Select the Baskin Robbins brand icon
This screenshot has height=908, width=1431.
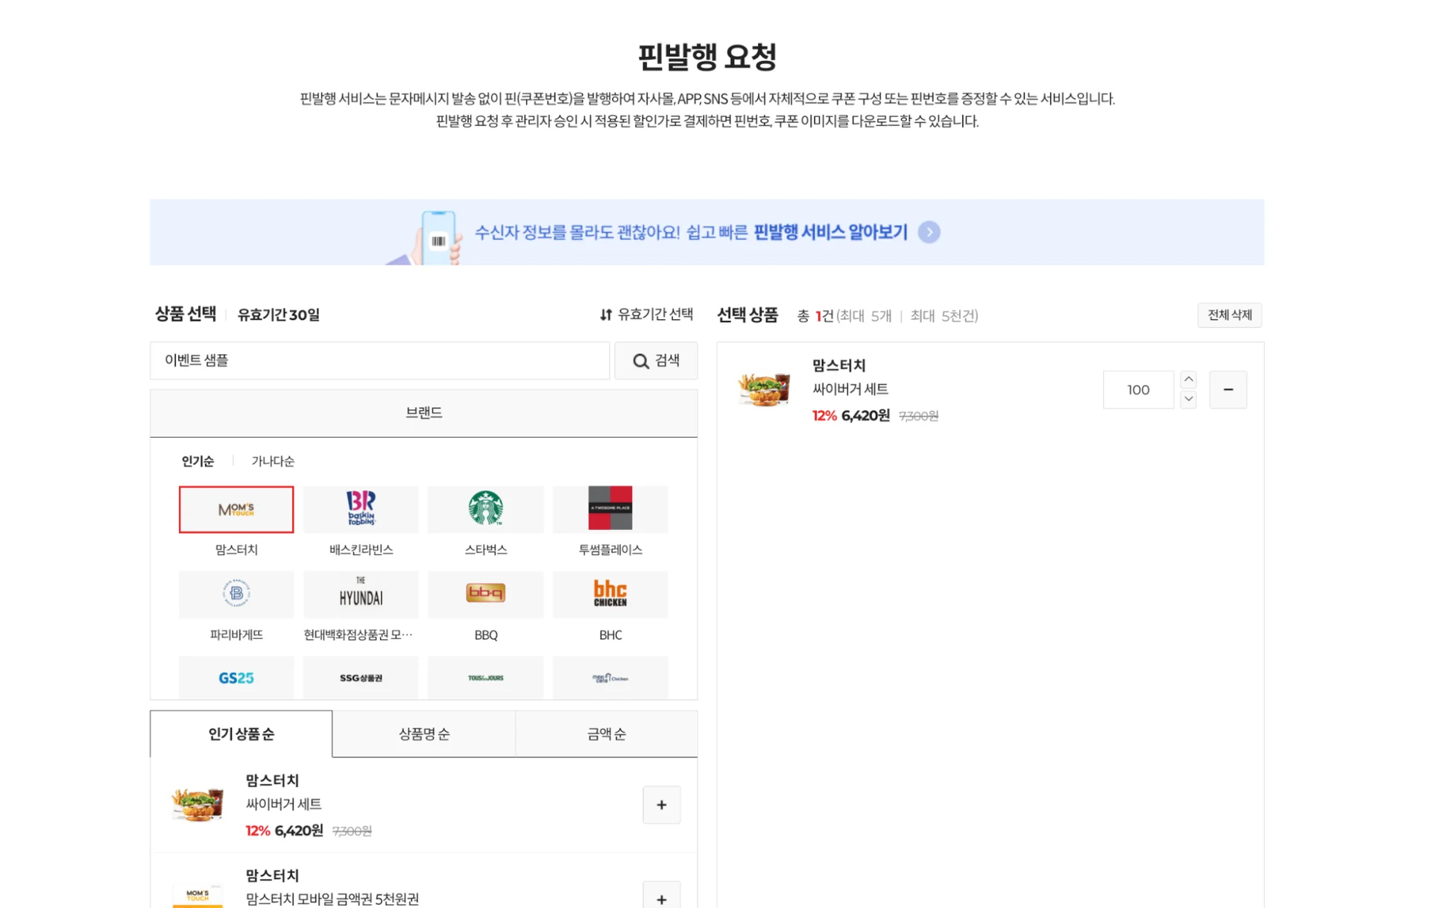click(361, 510)
